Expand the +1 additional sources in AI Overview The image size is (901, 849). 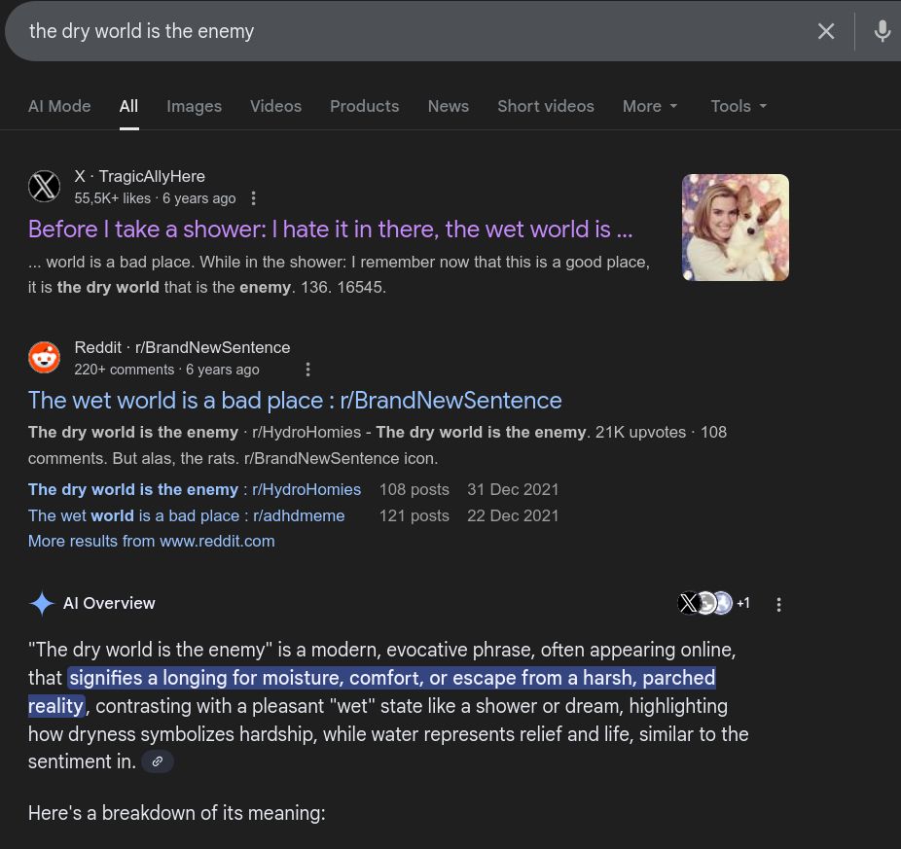(x=743, y=603)
